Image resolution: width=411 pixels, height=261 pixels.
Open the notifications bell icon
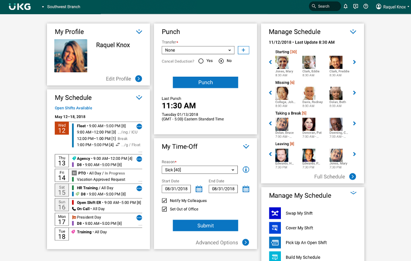pyautogui.click(x=346, y=6)
